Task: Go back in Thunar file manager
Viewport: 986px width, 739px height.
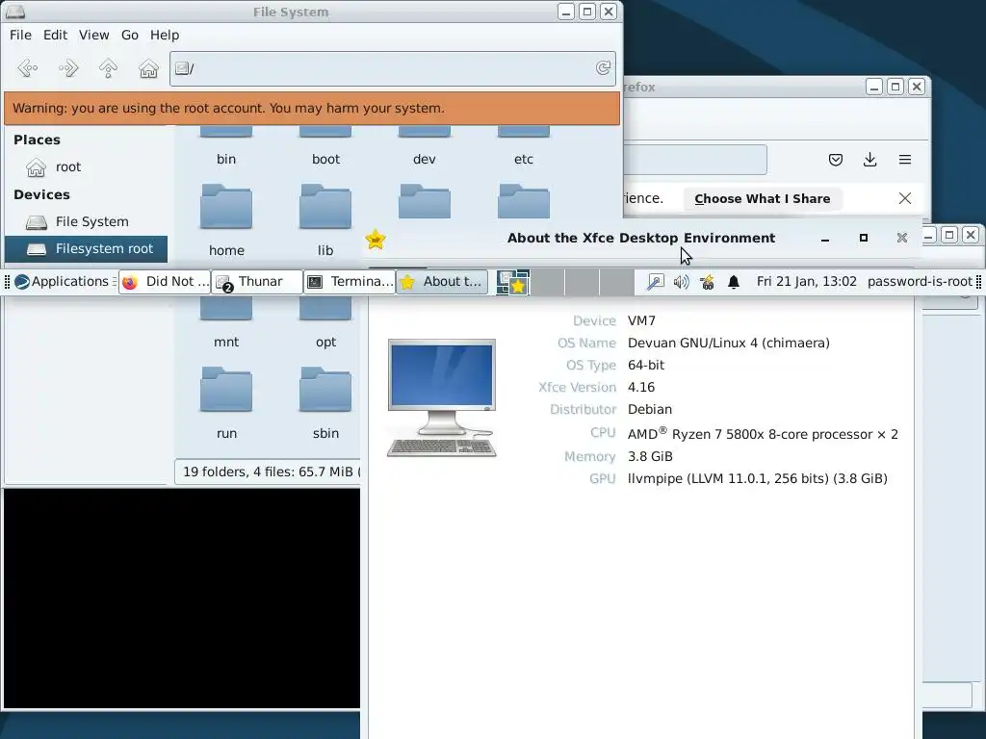Action: point(28,68)
